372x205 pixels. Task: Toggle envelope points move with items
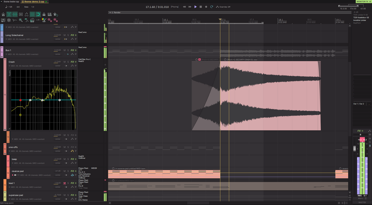click(26, 14)
